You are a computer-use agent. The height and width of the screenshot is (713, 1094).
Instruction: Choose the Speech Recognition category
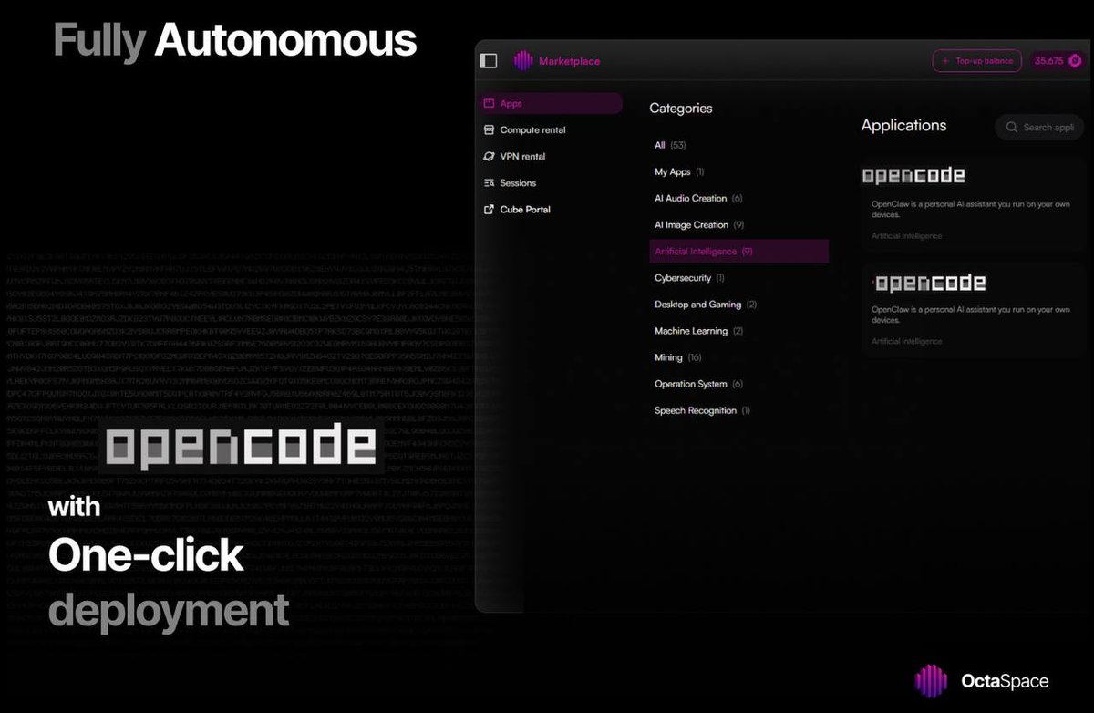(x=702, y=410)
